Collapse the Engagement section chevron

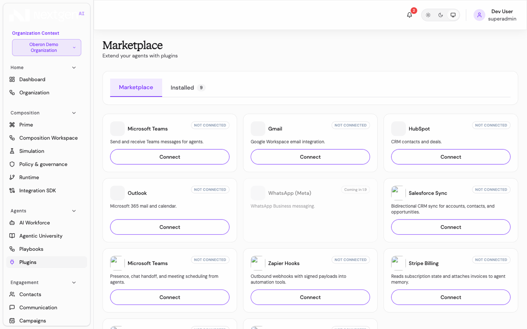[x=74, y=283]
